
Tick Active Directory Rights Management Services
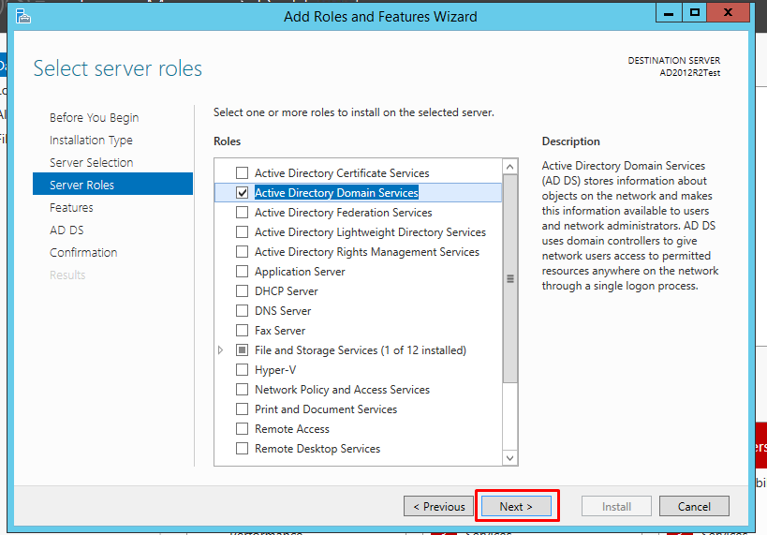[242, 252]
